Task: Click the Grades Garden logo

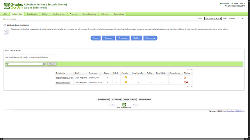Action: [13, 6]
